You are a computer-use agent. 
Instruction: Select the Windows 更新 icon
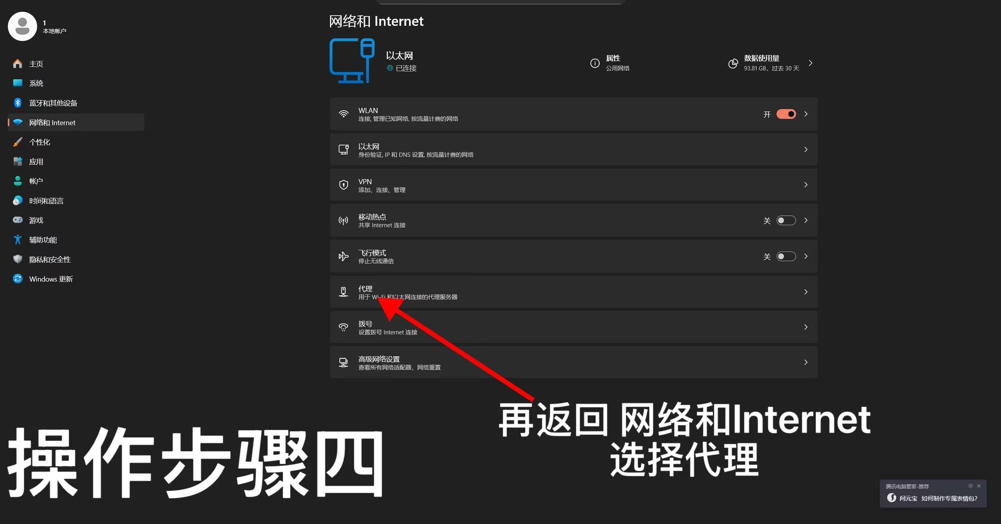pos(18,279)
